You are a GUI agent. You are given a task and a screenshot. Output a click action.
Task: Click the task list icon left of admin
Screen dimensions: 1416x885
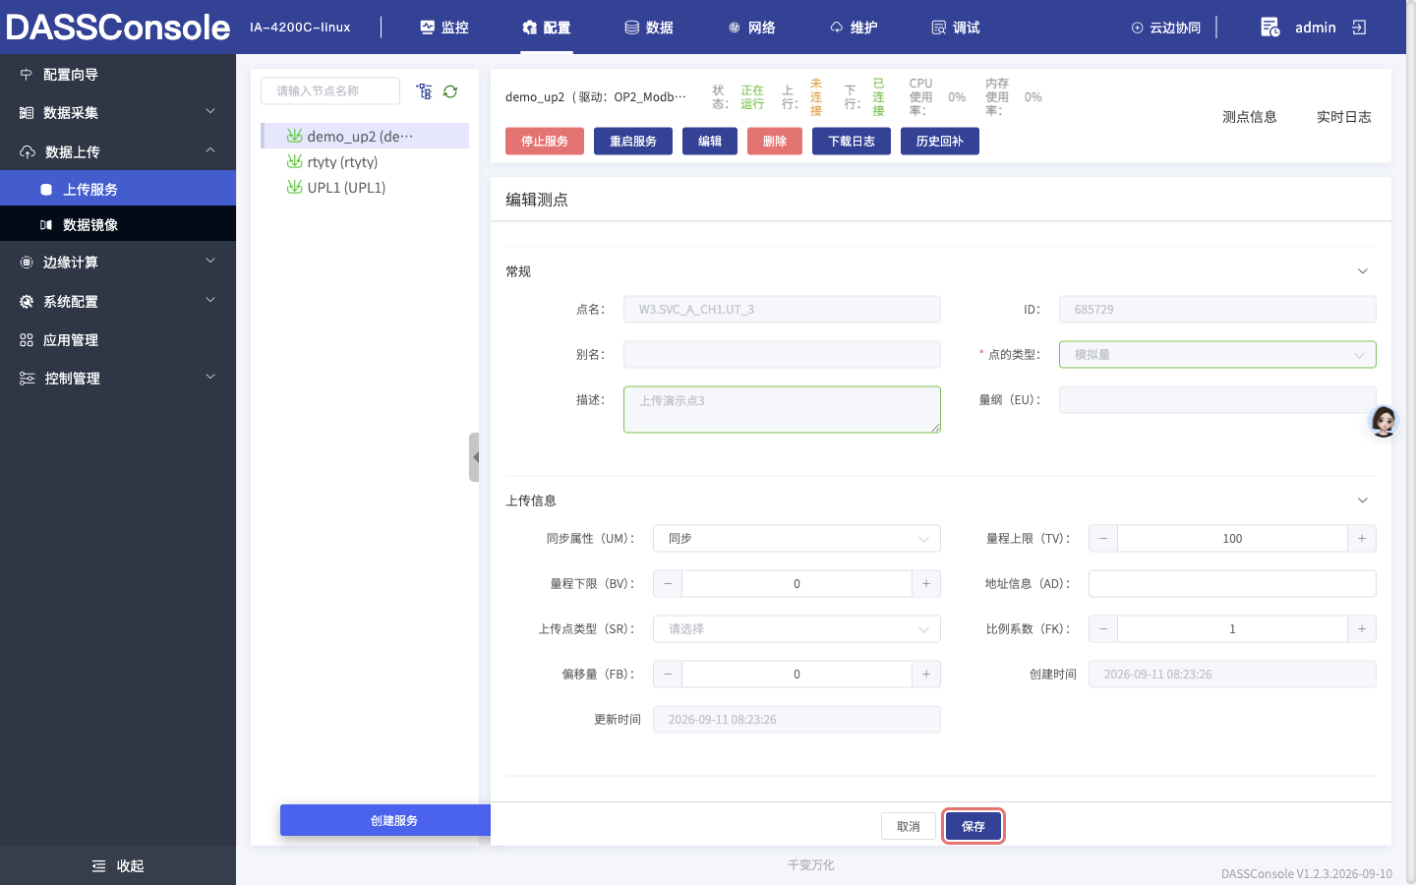pos(1269,28)
